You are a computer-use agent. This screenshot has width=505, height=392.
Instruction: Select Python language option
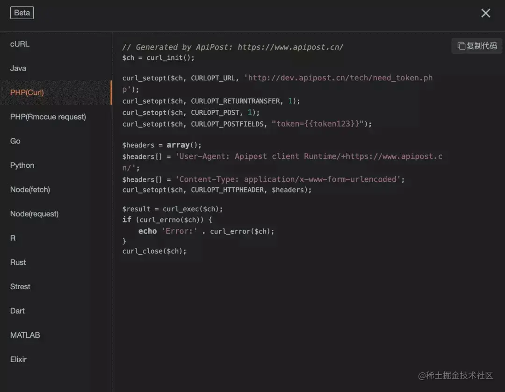pos(56,165)
